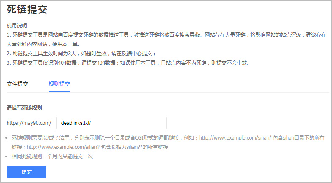
Task: Click the https://may90.com/ URL prefix
Action: (x=29, y=123)
